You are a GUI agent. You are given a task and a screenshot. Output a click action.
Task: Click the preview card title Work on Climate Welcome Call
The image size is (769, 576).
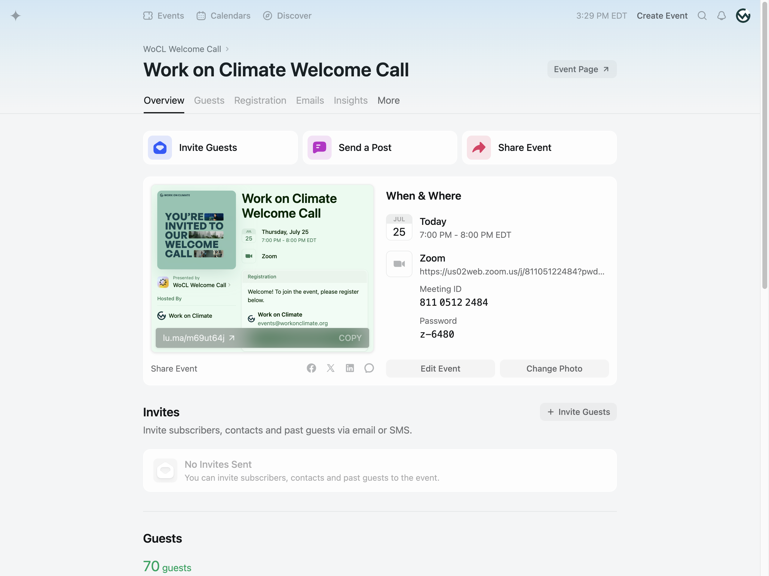tap(289, 206)
